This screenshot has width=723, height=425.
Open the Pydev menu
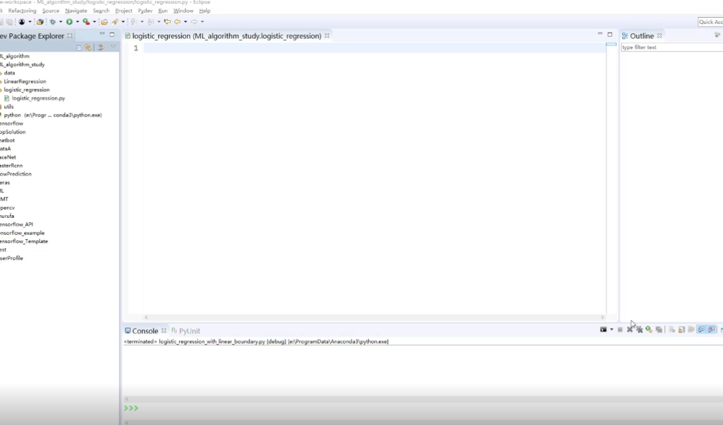click(144, 11)
